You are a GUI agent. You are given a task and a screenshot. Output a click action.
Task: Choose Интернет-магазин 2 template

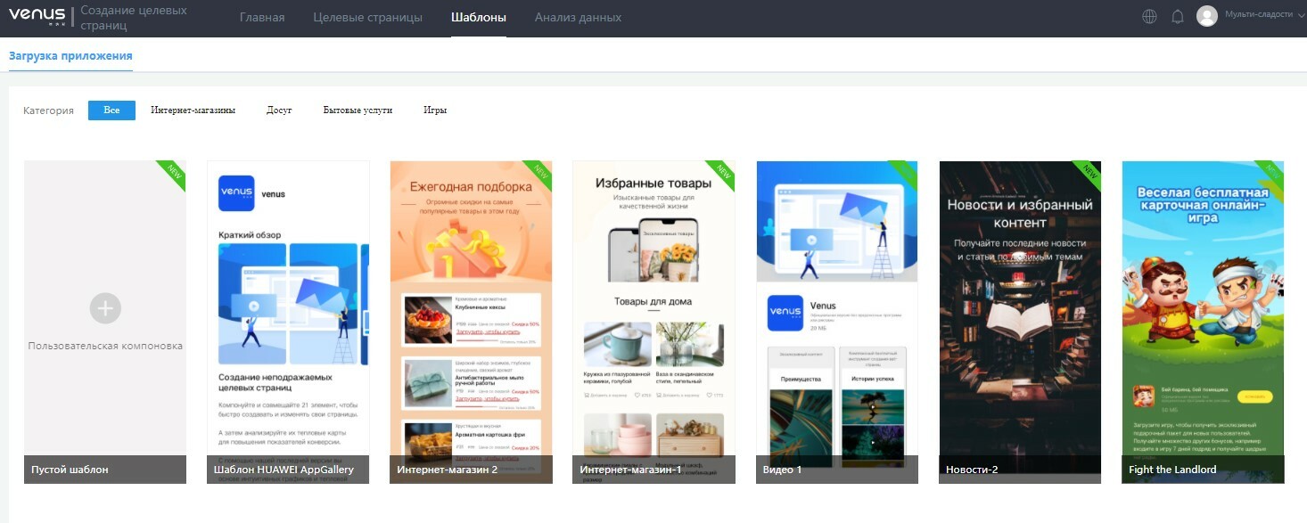click(472, 322)
